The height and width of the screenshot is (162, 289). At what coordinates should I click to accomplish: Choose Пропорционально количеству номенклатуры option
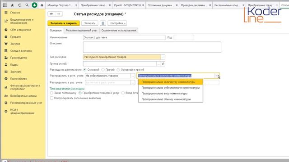click(171, 82)
